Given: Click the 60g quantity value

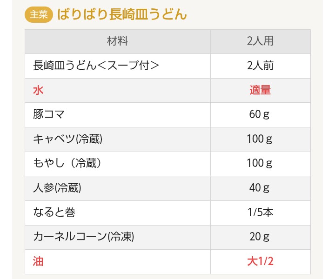Looking at the screenshot, I should [260, 115].
